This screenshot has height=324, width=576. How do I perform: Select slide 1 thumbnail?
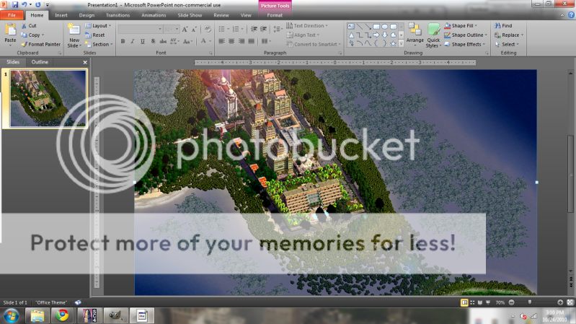click(48, 99)
